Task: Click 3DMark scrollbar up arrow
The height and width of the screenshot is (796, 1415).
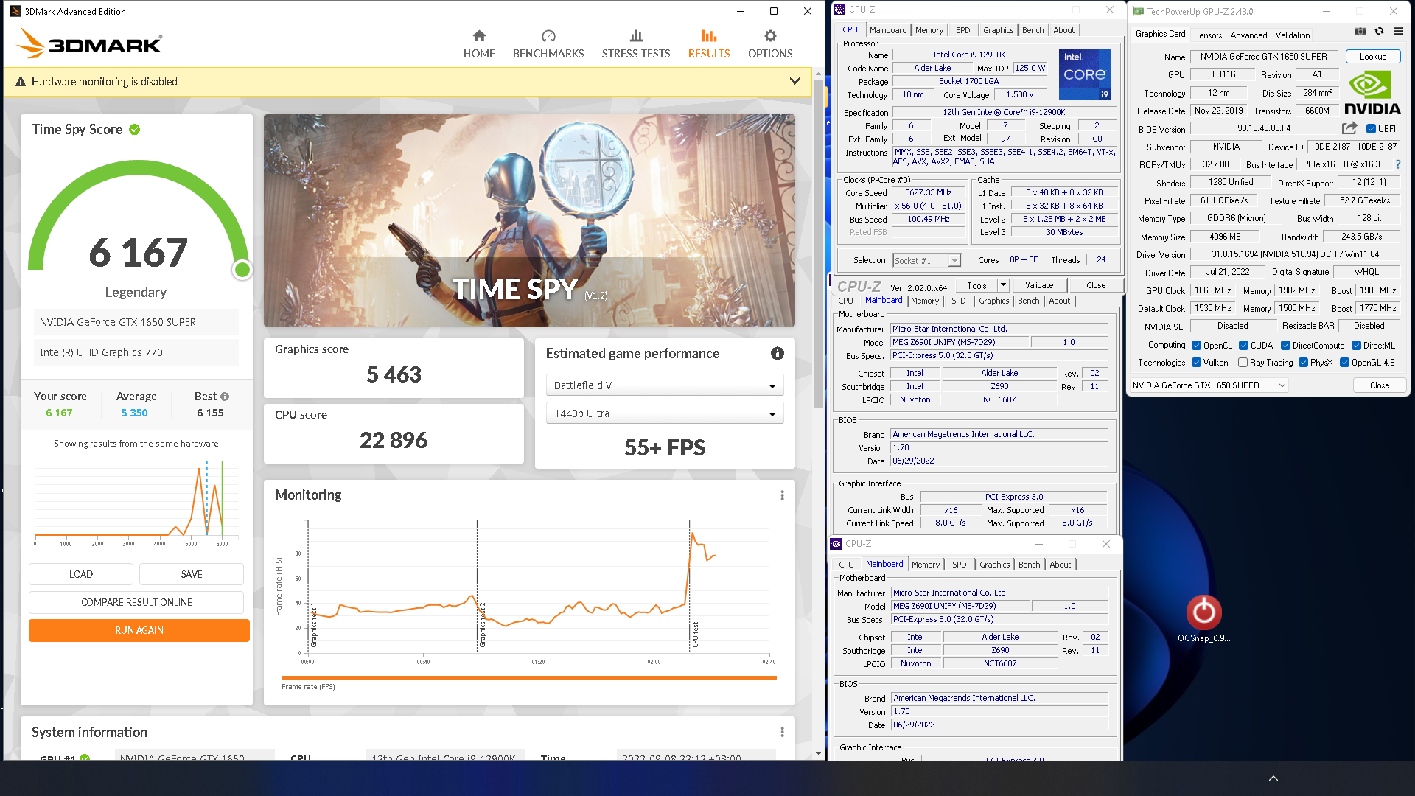Action: 818,74
